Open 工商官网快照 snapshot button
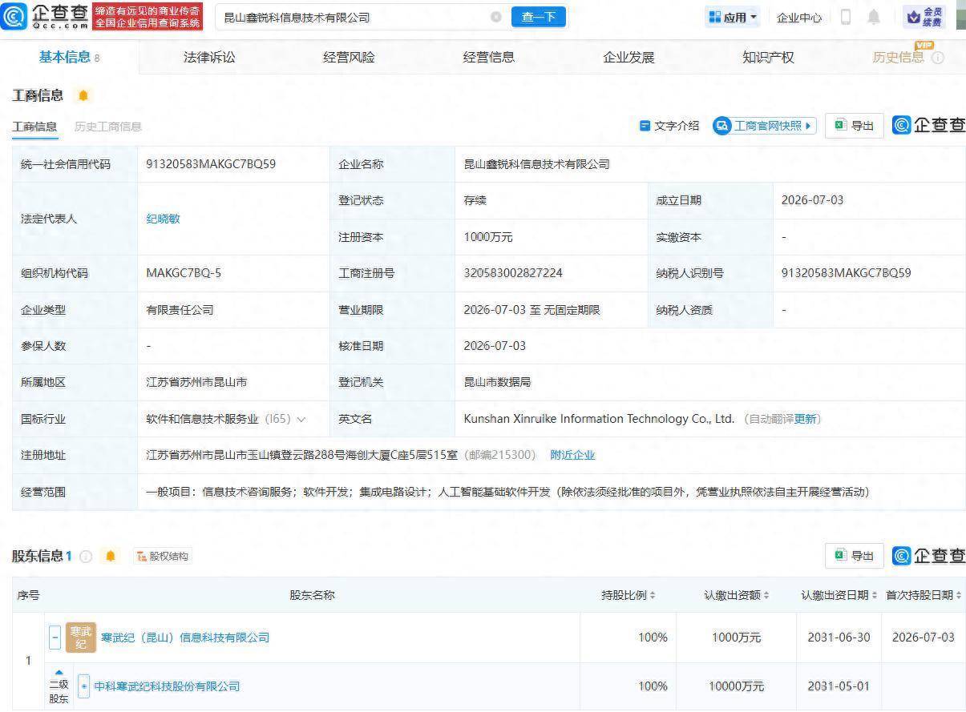Viewport: 966px width, 712px height. [765, 126]
